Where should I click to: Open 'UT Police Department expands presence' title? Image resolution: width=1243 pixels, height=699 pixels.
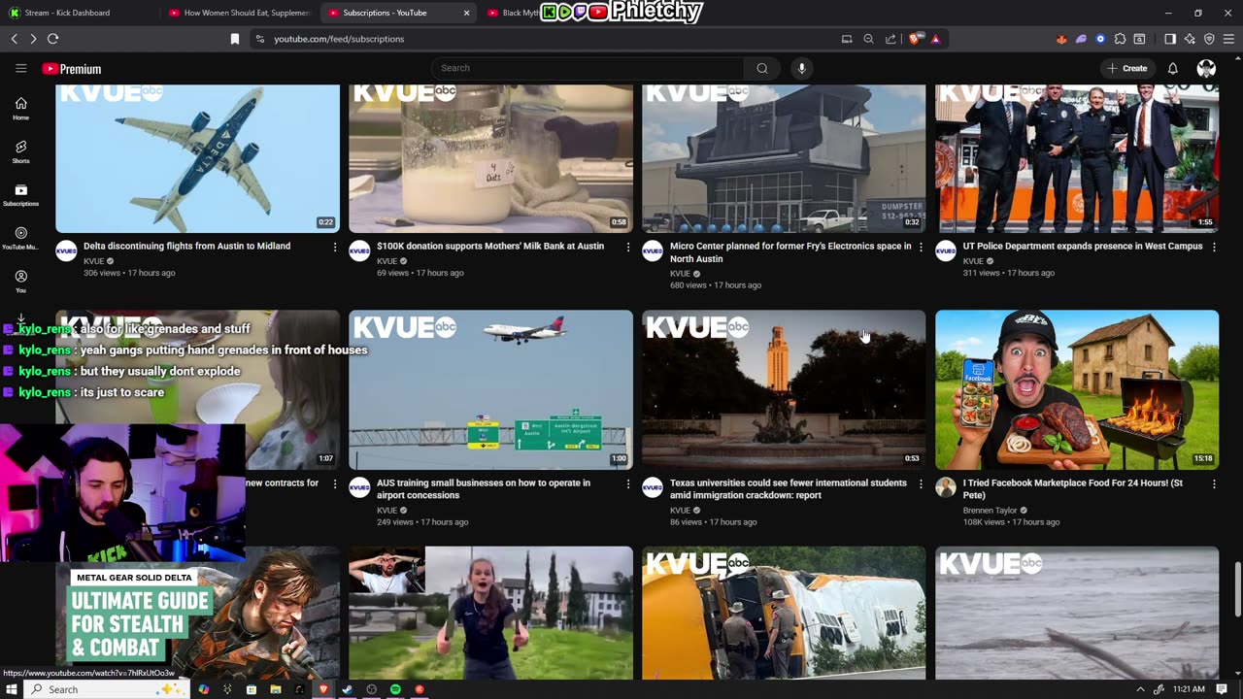1083,247
